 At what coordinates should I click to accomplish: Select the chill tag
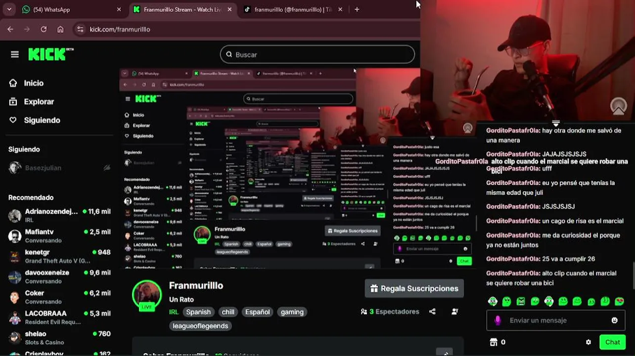[x=228, y=312]
